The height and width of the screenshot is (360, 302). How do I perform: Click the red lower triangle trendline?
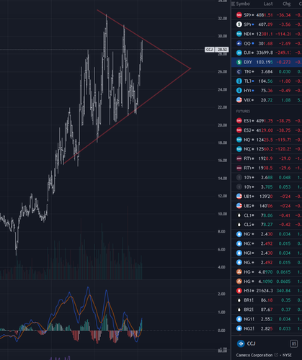[128, 116]
